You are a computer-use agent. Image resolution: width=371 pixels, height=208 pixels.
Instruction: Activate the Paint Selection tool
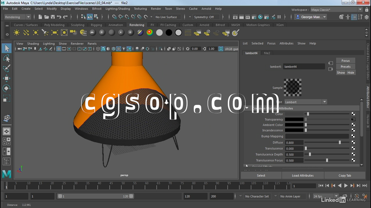(7, 68)
